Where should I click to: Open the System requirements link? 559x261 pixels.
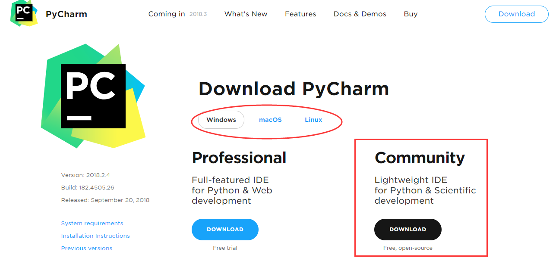pyautogui.click(x=92, y=223)
